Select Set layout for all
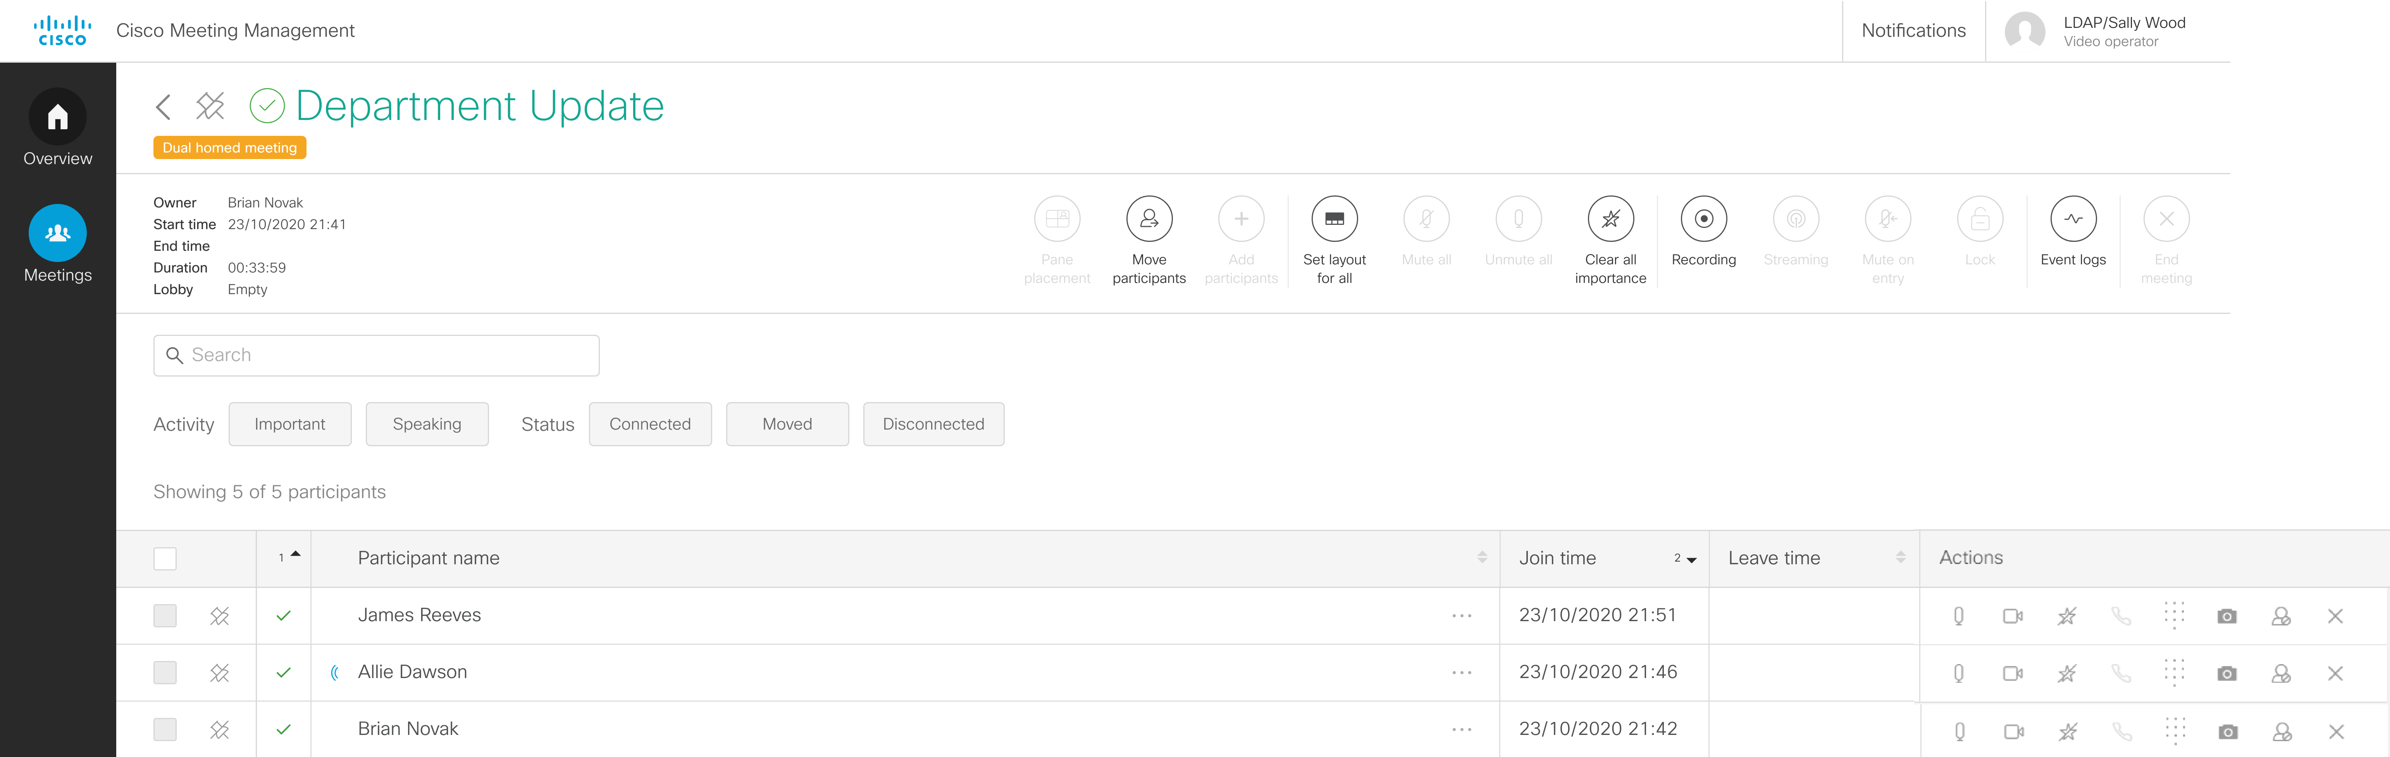 (x=1333, y=219)
